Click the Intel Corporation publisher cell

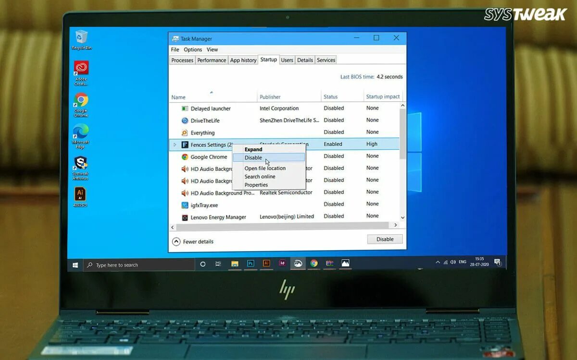[279, 108]
